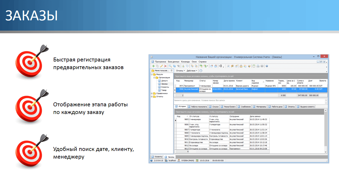Image resolution: width=339 pixels, height=190 pixels.
Task: Click the crossed tools settings icon
Action: [228, 66]
